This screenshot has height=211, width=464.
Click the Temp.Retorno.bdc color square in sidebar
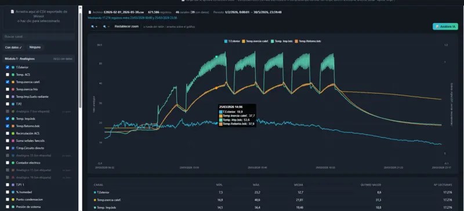[13, 126]
